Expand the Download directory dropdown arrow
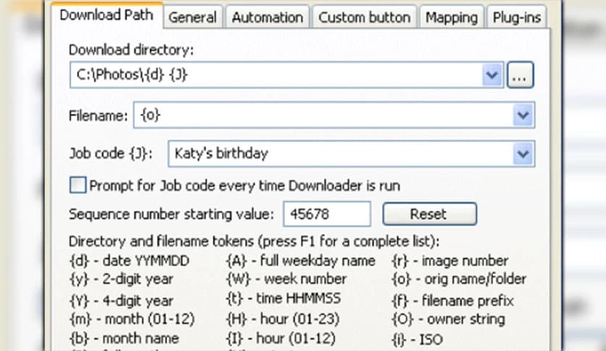The image size is (606, 351). pyautogui.click(x=492, y=75)
